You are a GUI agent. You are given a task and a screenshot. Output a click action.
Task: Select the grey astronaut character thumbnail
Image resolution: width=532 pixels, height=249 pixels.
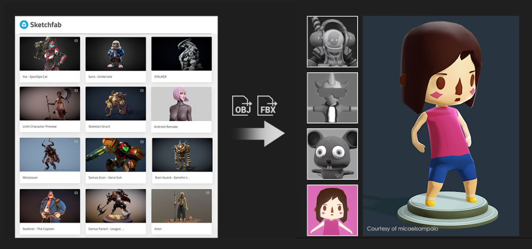coord(333,41)
